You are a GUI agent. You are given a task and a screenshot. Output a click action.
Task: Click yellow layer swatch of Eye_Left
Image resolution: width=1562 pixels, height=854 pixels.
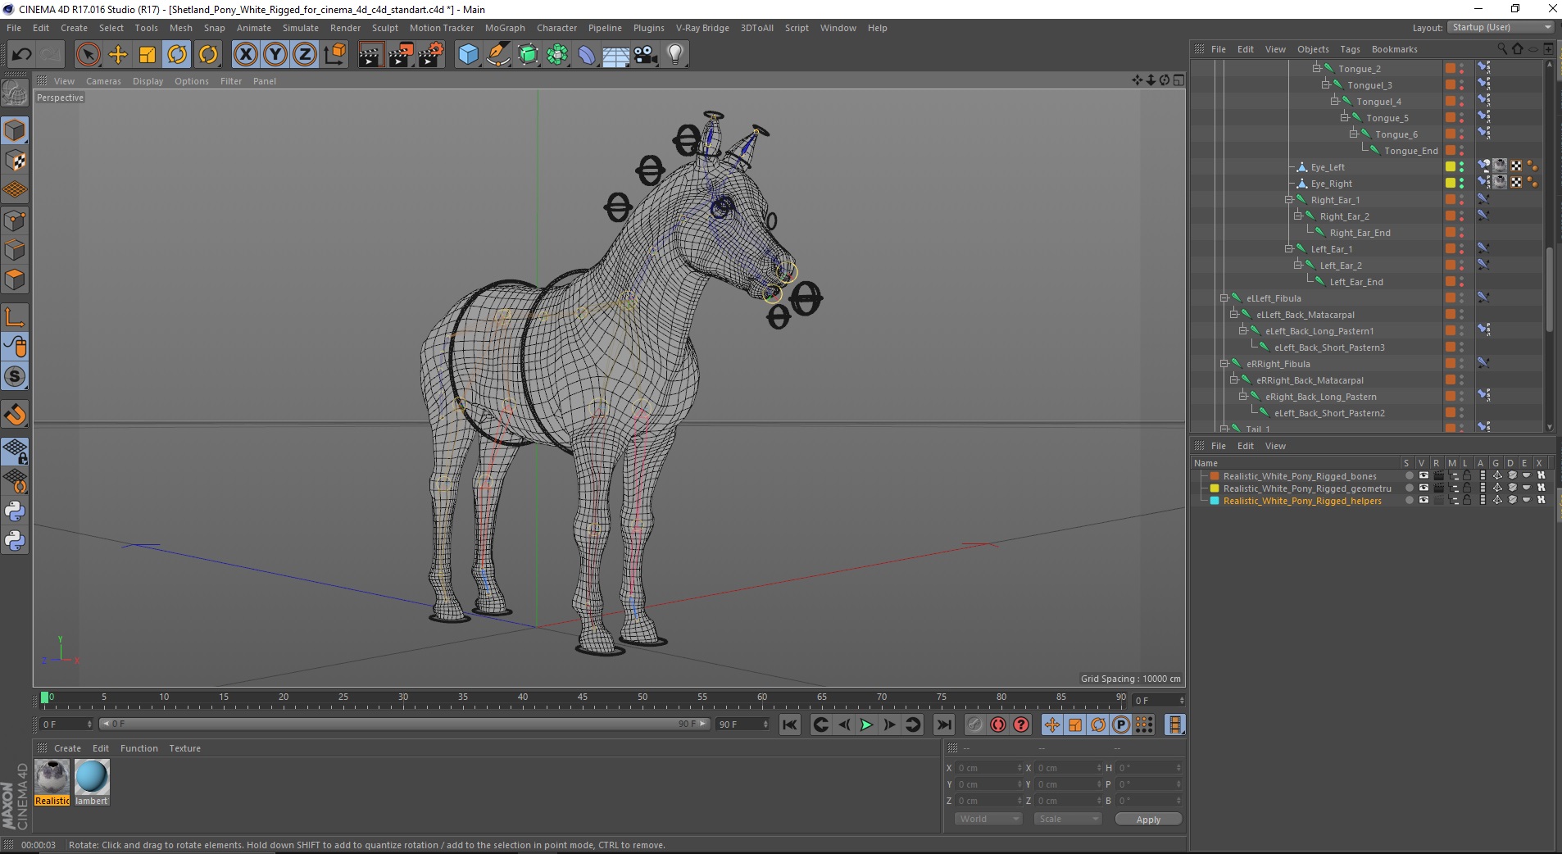pyautogui.click(x=1450, y=166)
